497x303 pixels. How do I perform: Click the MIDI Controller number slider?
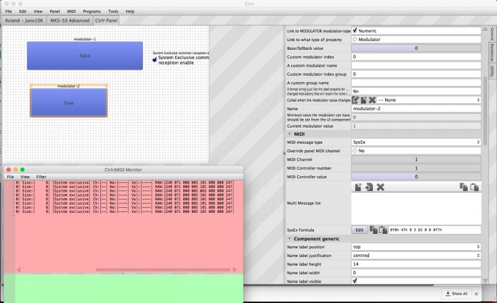[416, 168]
